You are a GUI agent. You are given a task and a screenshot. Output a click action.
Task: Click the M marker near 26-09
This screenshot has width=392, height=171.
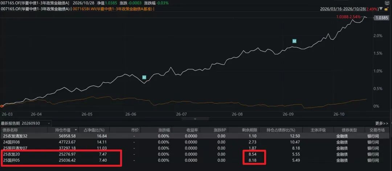pyautogui.click(x=294, y=41)
